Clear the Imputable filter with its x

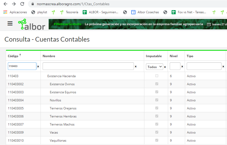(x=165, y=67)
